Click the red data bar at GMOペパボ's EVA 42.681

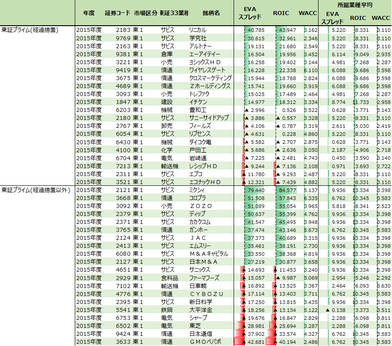[239, 342]
